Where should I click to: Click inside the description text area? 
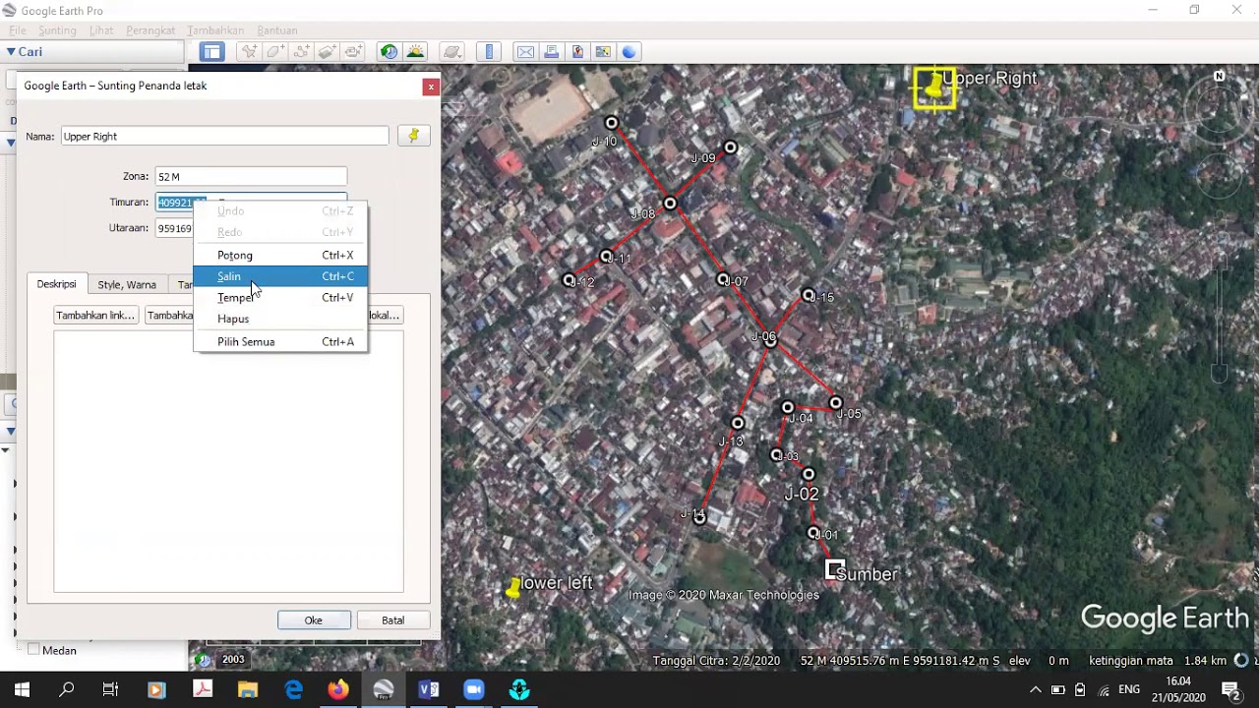tap(228, 462)
